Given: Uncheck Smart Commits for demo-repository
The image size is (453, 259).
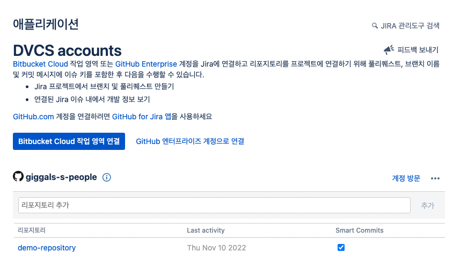Looking at the screenshot, I should click(341, 247).
